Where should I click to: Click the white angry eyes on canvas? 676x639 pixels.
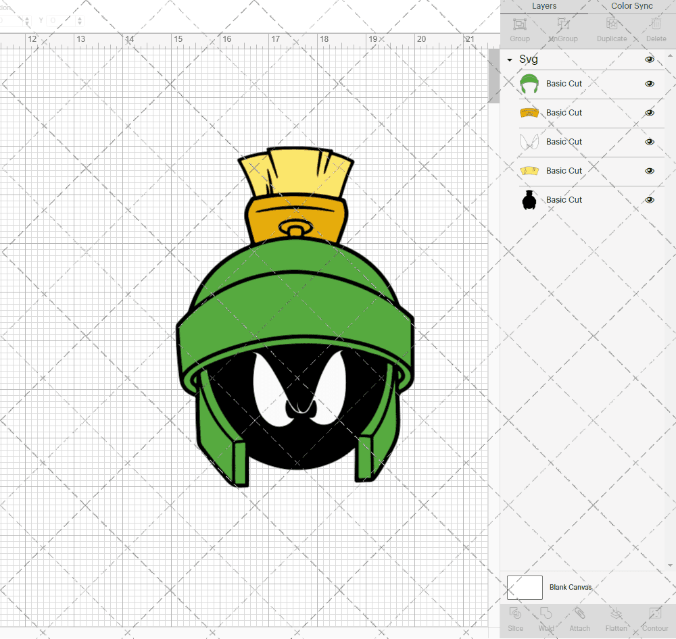coord(299,389)
